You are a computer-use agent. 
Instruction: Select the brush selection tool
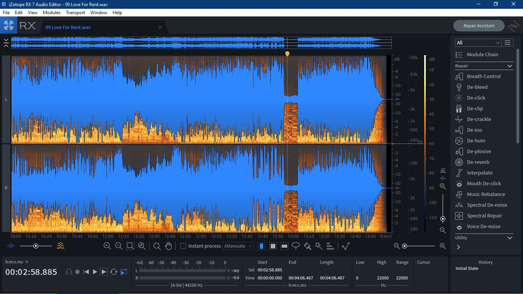point(307,246)
